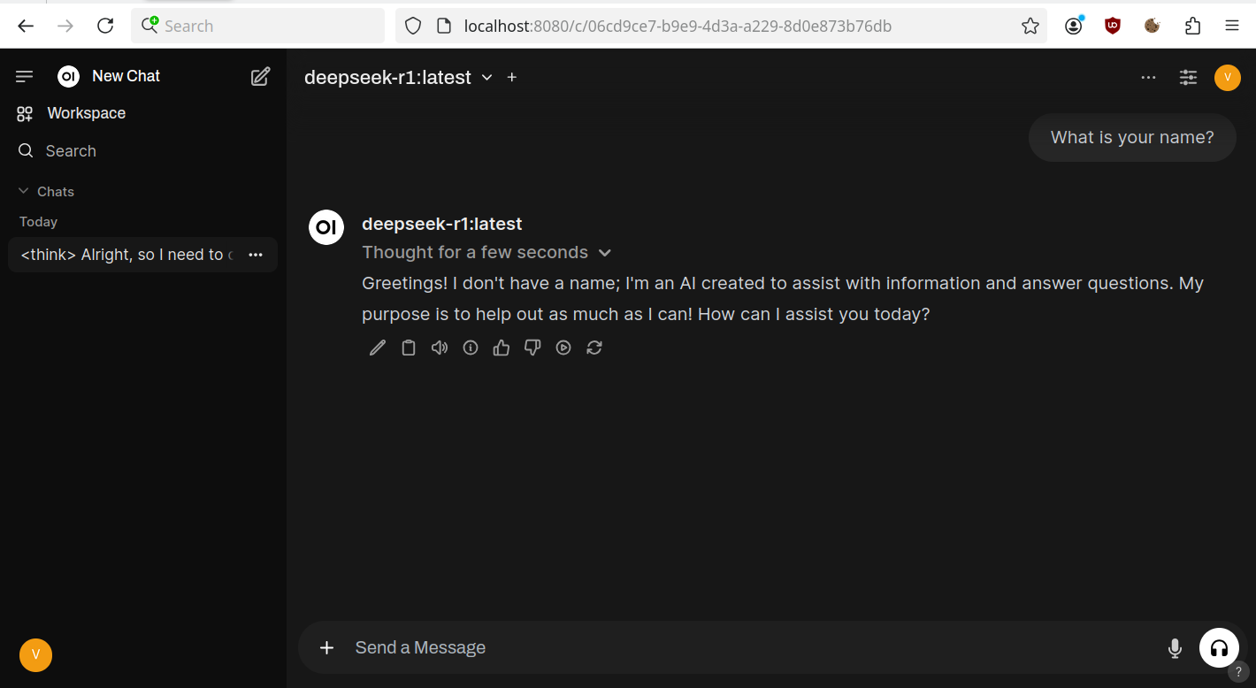Give the response a thumbs up
This screenshot has width=1256, height=688.
502,348
